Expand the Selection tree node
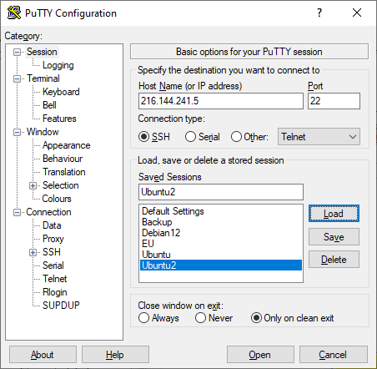Viewport: 377px width, 369px height. 33,185
